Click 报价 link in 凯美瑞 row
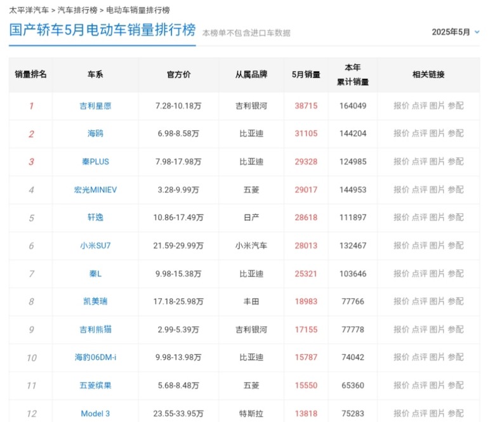 pyautogui.click(x=401, y=301)
